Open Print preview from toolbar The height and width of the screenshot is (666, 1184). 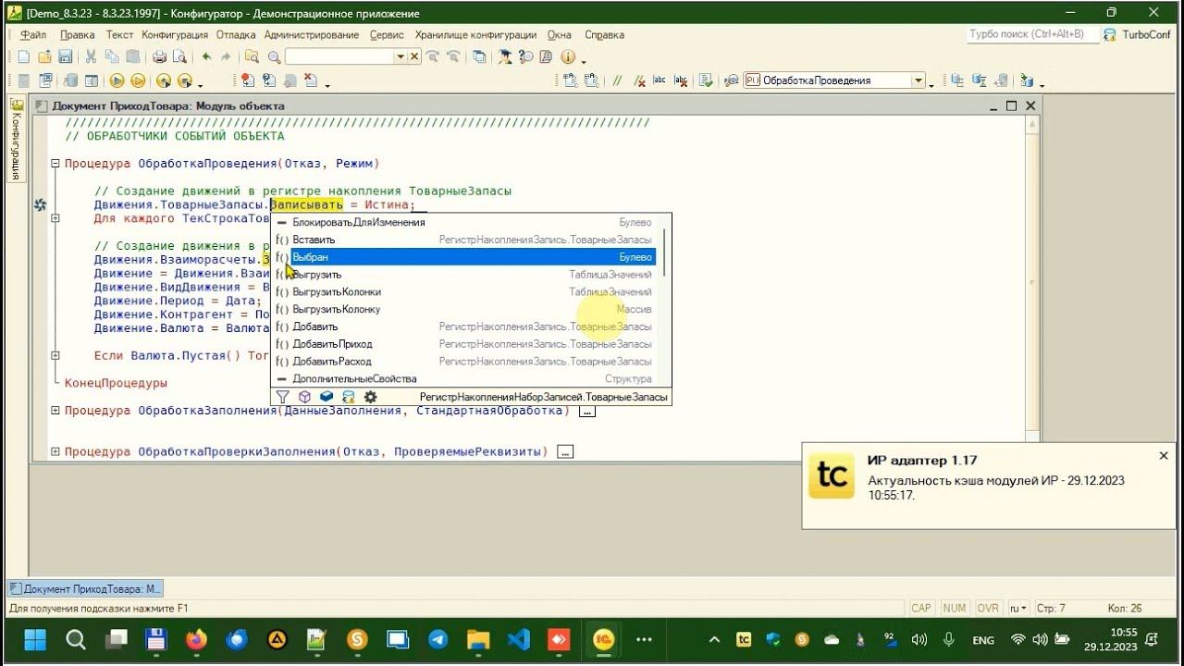(178, 56)
